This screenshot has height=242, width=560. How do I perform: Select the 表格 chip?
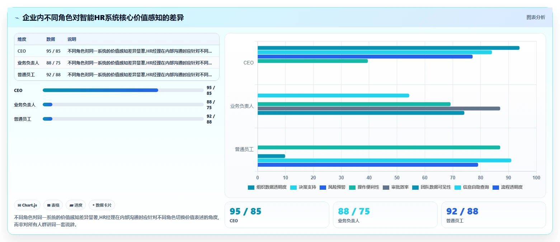(x=53, y=205)
